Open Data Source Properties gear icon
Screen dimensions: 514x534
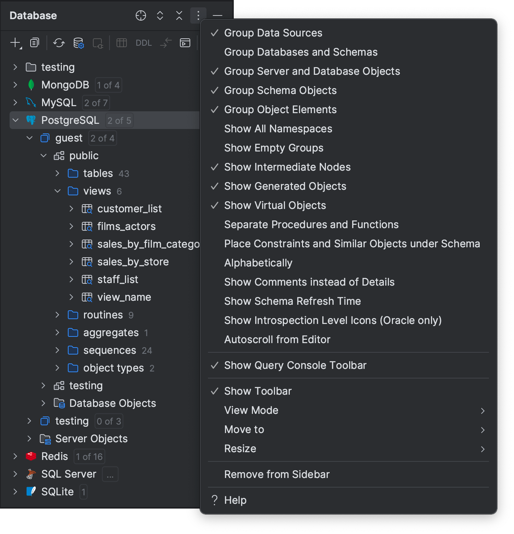pos(79,43)
